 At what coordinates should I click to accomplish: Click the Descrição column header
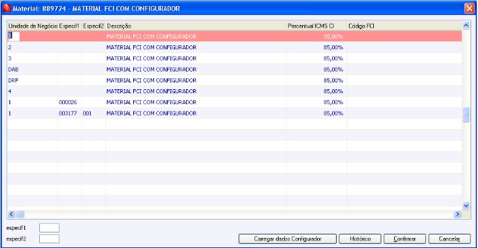195,26
